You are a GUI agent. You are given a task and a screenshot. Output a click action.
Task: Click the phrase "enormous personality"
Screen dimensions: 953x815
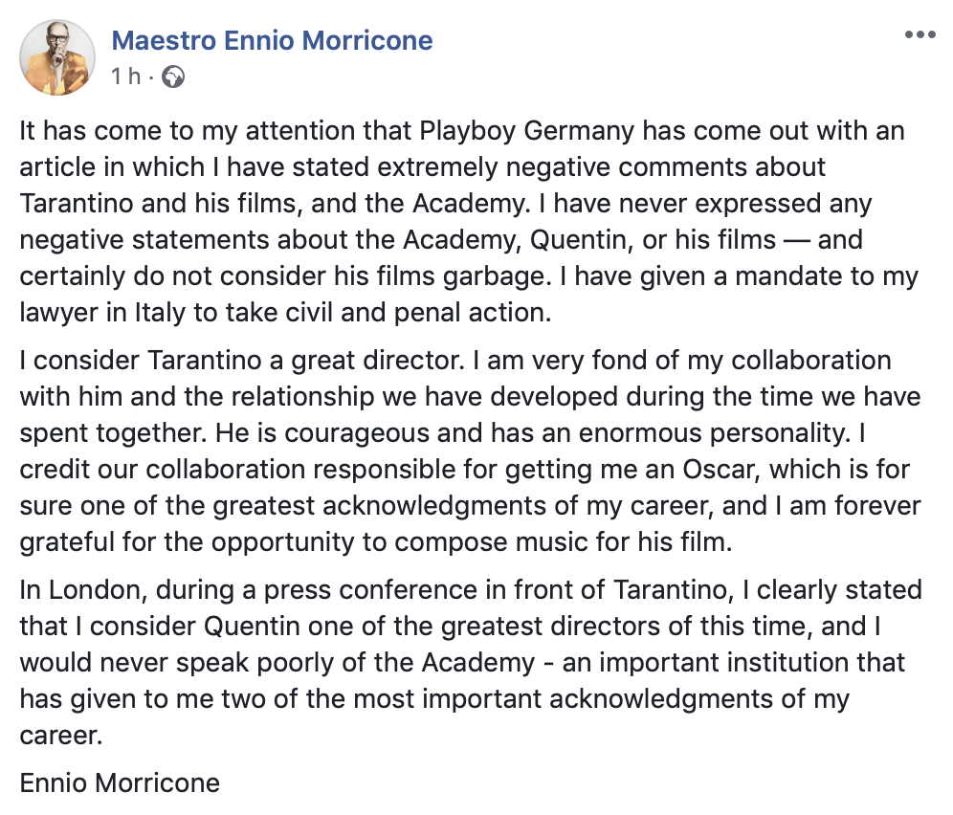[714, 433]
